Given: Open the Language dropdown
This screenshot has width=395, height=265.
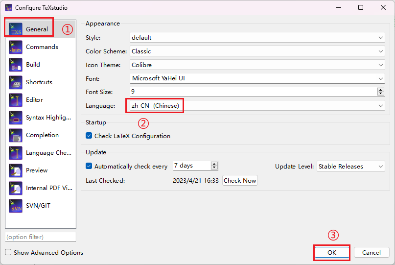Looking at the screenshot, I should tap(257, 106).
